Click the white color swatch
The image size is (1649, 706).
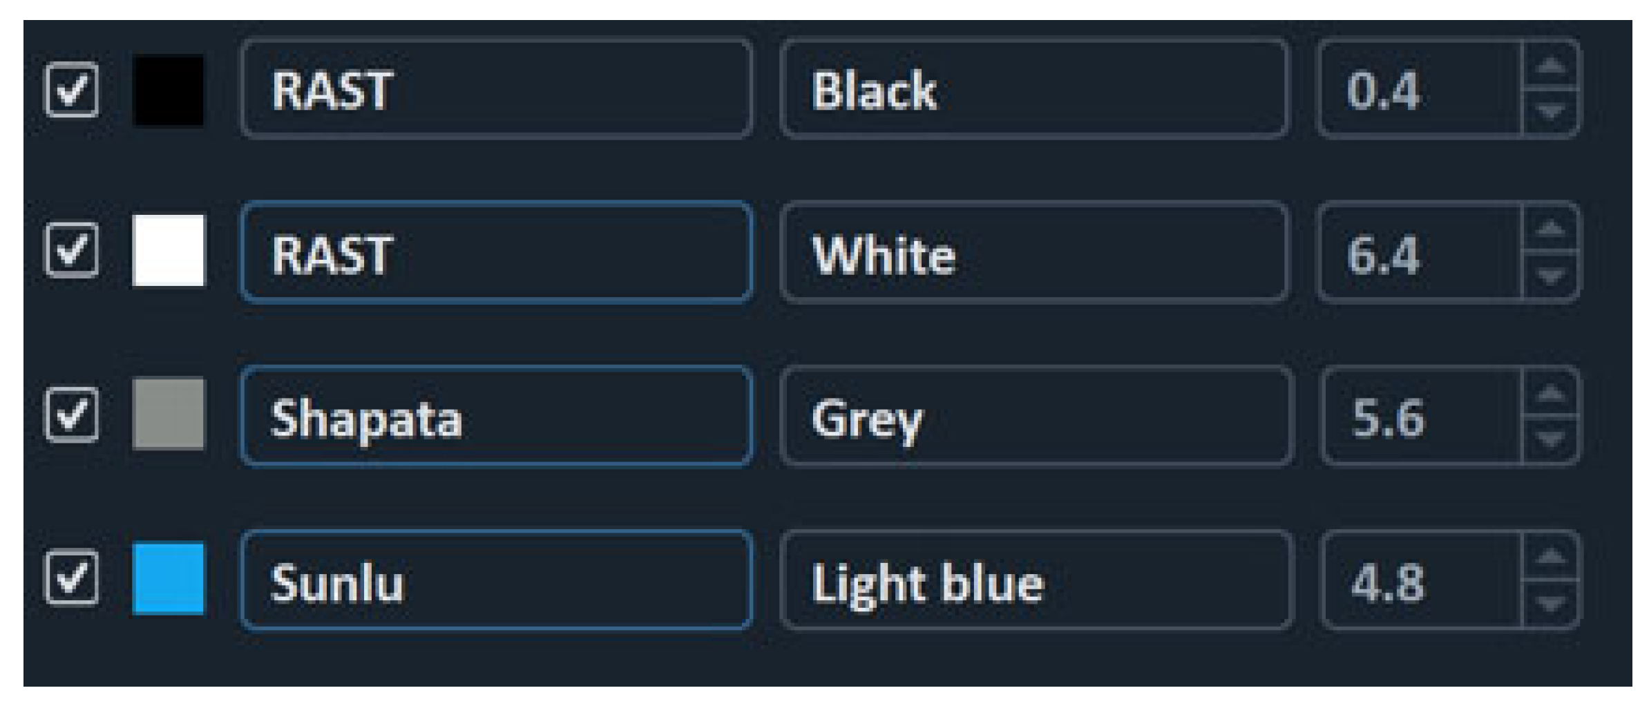pos(169,250)
